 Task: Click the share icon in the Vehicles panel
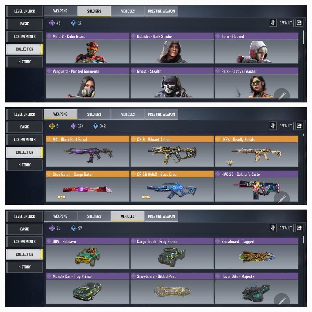pos(299,228)
